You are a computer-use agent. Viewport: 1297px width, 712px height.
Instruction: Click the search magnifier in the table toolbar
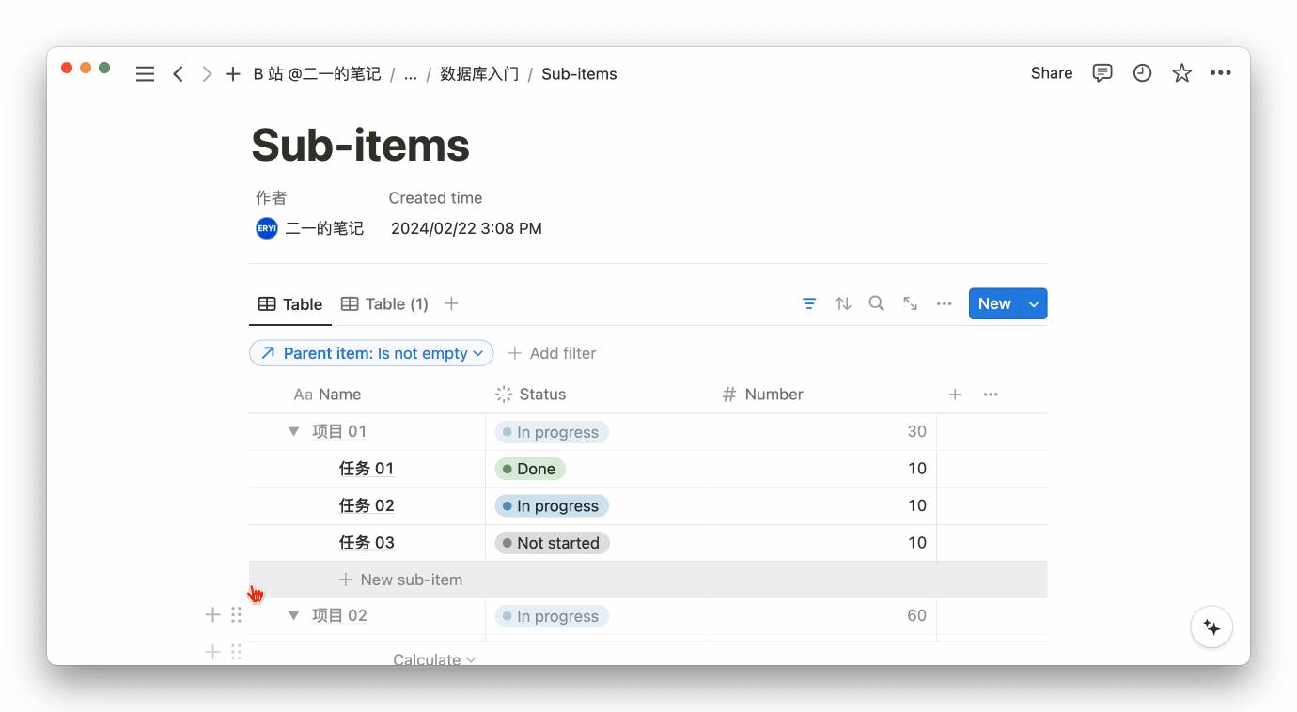click(x=876, y=303)
